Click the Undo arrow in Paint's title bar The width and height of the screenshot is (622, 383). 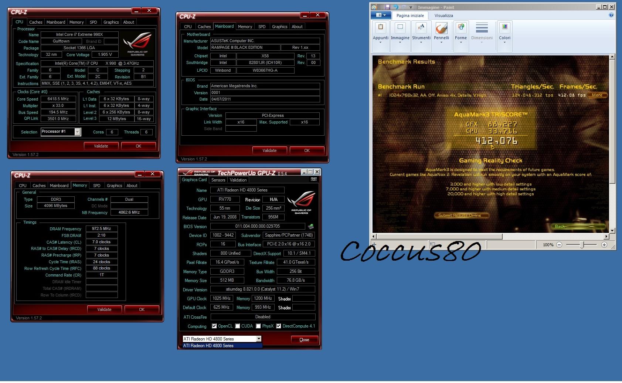tap(396, 7)
